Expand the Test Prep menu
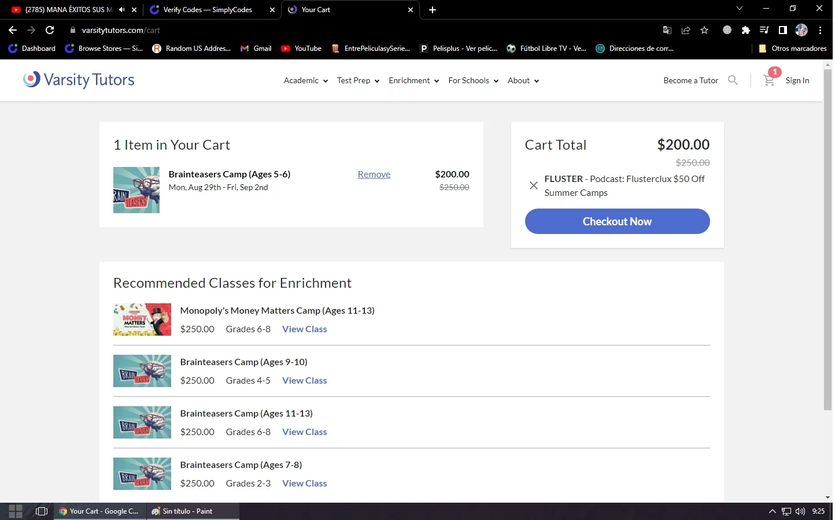Viewport: 835px width, 520px height. tap(359, 81)
